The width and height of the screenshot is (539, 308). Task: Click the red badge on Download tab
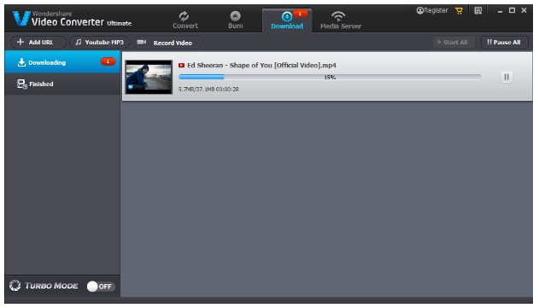click(300, 15)
